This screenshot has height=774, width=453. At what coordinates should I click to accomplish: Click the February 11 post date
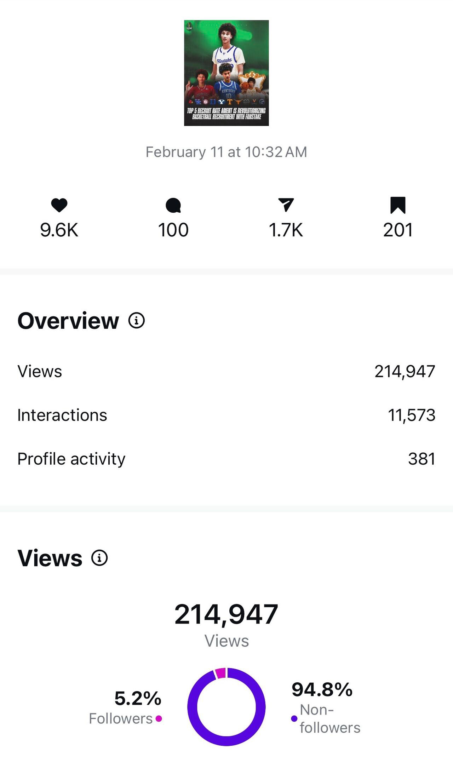(x=226, y=152)
